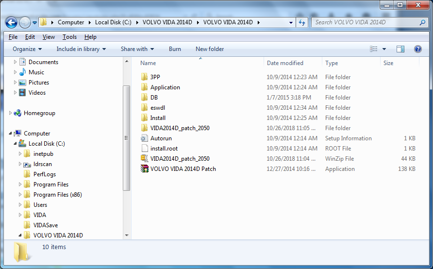Click the New folder button

point(210,49)
